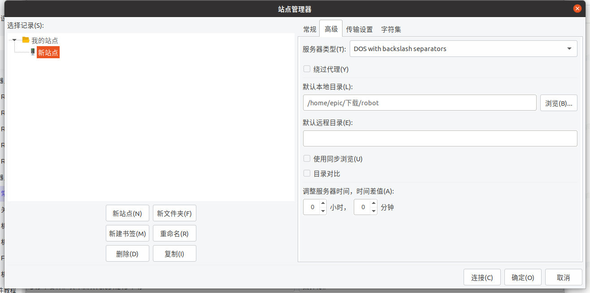Enable the 目录对比 checkbox
This screenshot has width=590, height=293.
(307, 173)
